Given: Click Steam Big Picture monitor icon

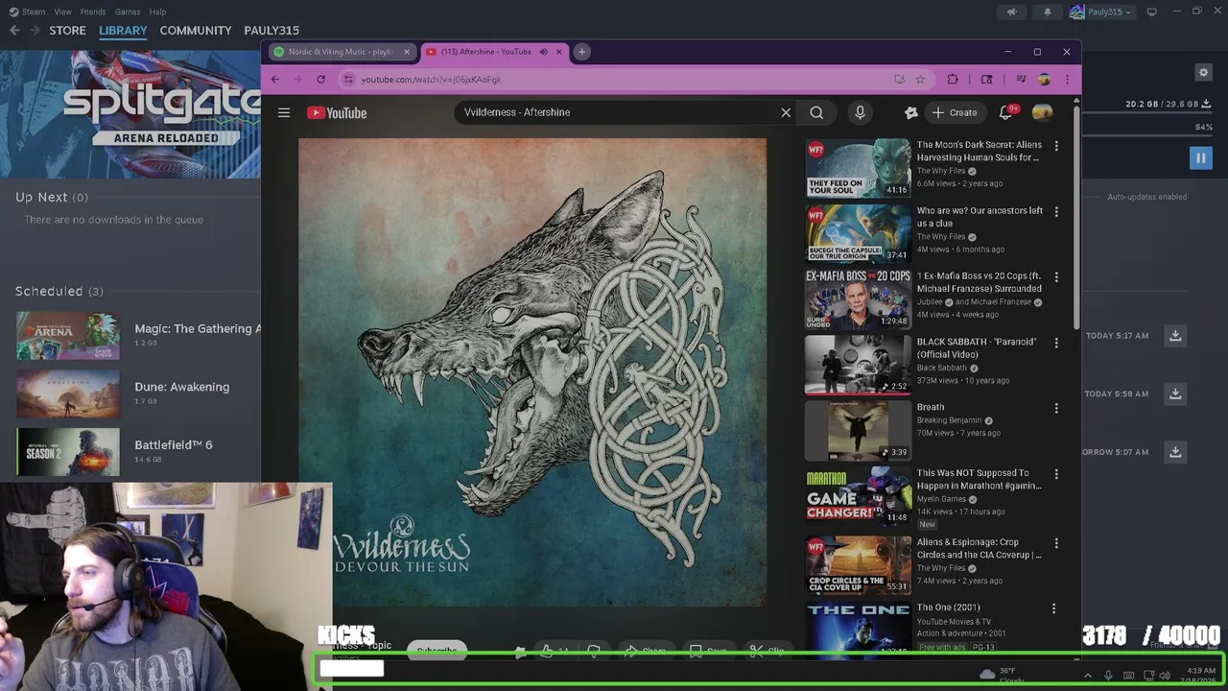Looking at the screenshot, I should click(1151, 12).
